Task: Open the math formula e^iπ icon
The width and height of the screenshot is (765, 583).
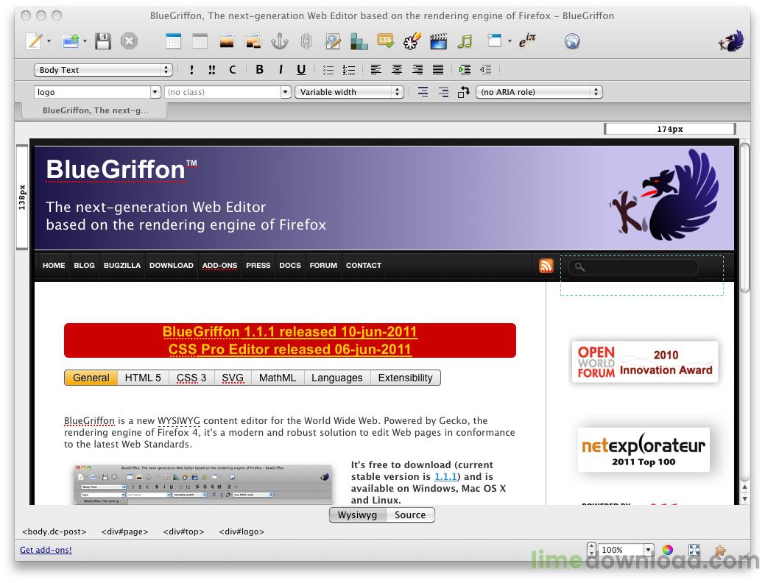Action: point(527,41)
